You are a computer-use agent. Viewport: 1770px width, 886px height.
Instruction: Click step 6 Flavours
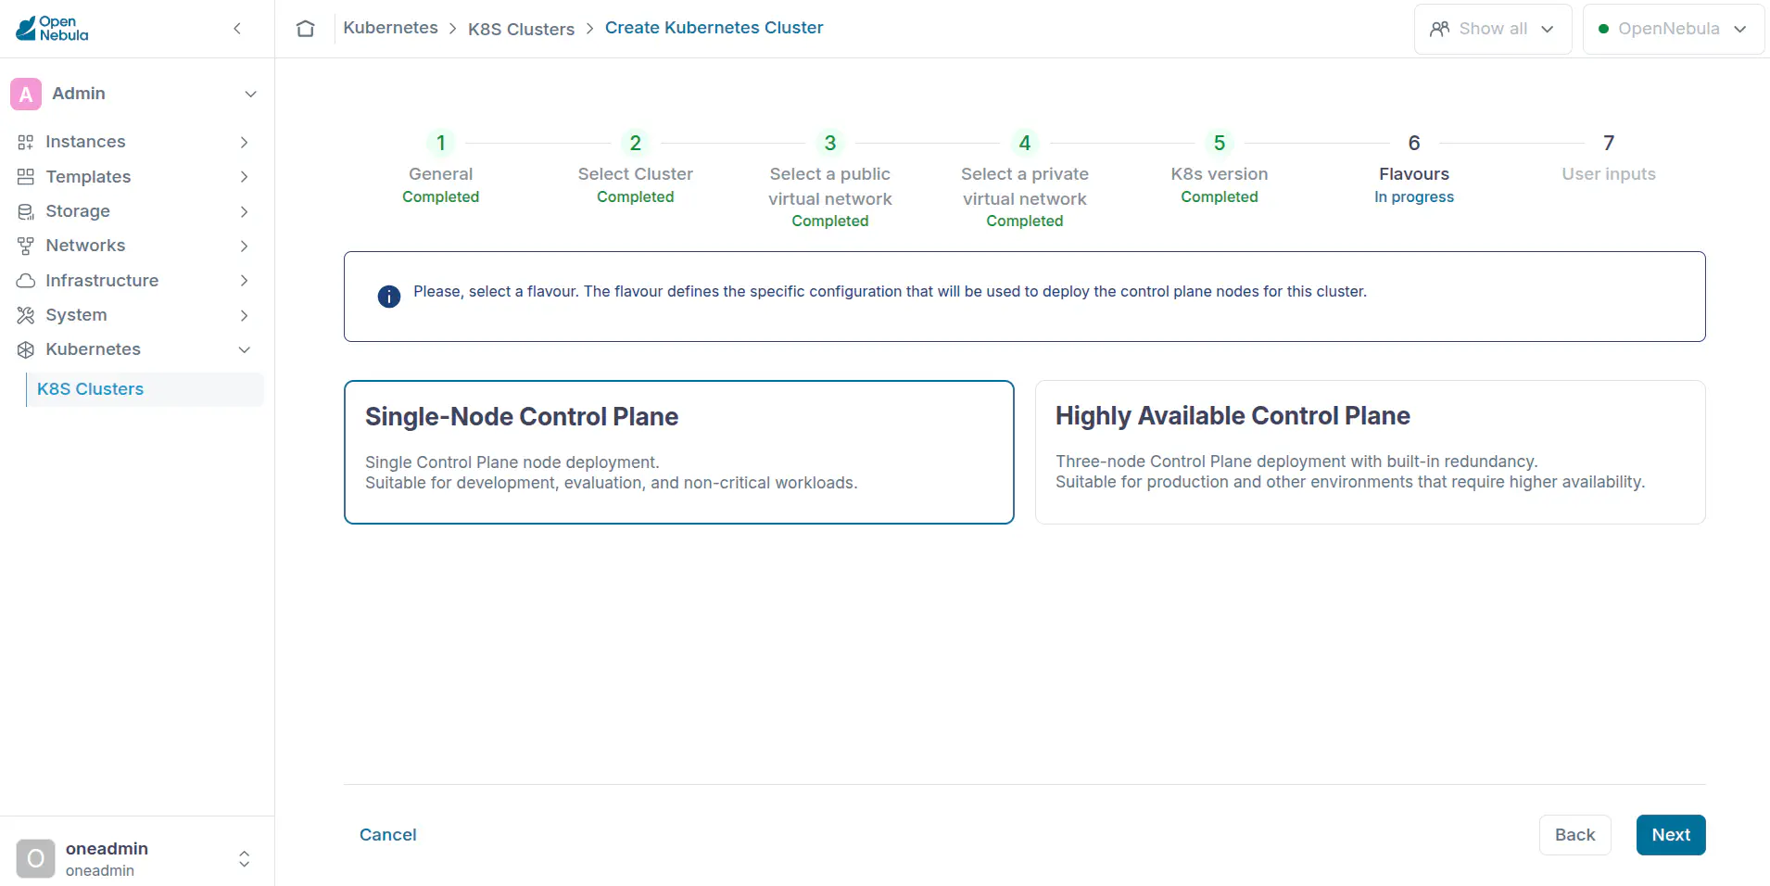[1414, 168]
